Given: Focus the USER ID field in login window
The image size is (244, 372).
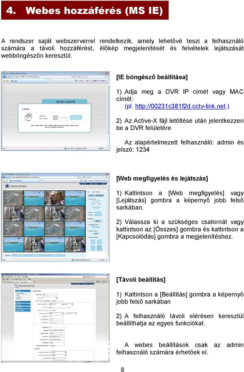Looking at the screenshot, I should [x=60, y=116].
